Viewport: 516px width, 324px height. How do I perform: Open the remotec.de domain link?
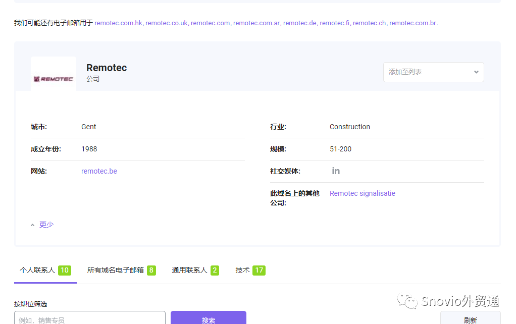pos(299,23)
